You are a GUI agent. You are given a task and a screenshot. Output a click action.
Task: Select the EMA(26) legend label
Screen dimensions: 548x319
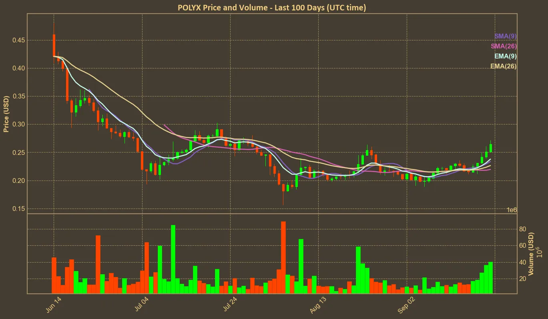pos(504,66)
